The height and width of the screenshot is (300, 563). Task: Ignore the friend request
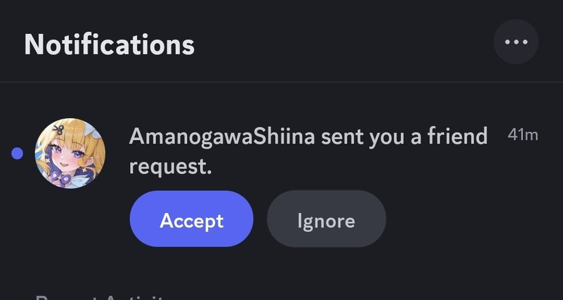(x=327, y=219)
